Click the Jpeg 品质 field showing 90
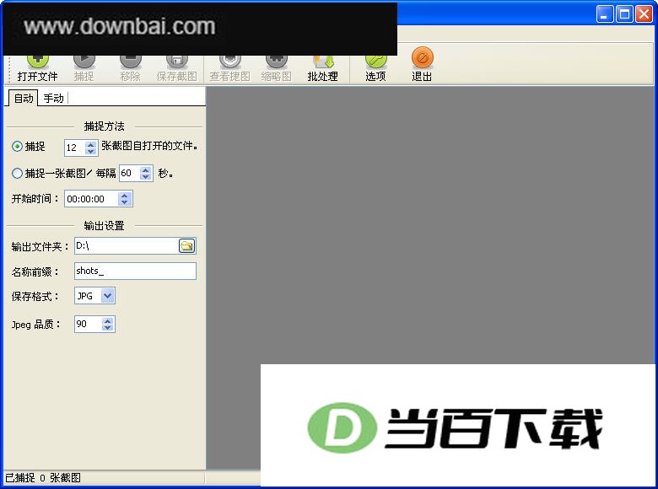 point(88,325)
